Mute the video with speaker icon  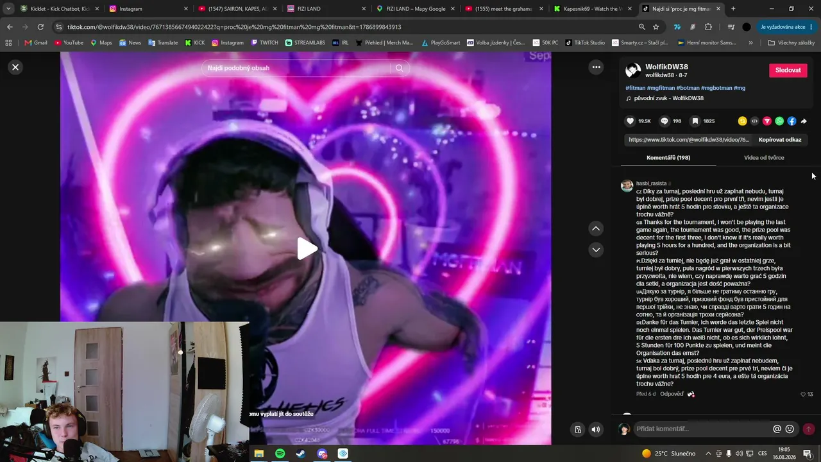[x=596, y=429]
